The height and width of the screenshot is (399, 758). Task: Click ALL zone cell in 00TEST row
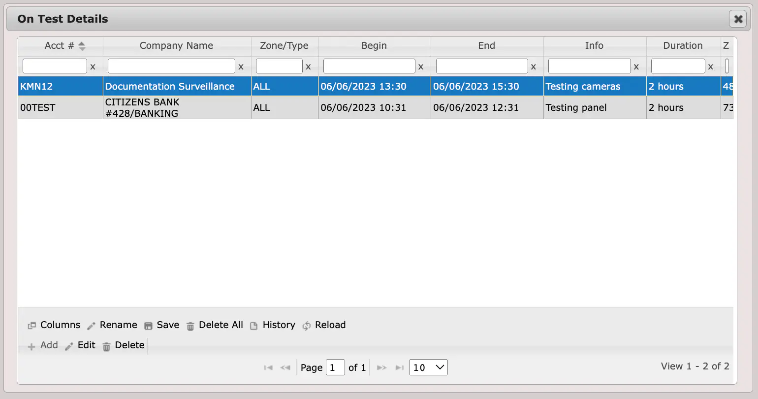click(x=284, y=107)
